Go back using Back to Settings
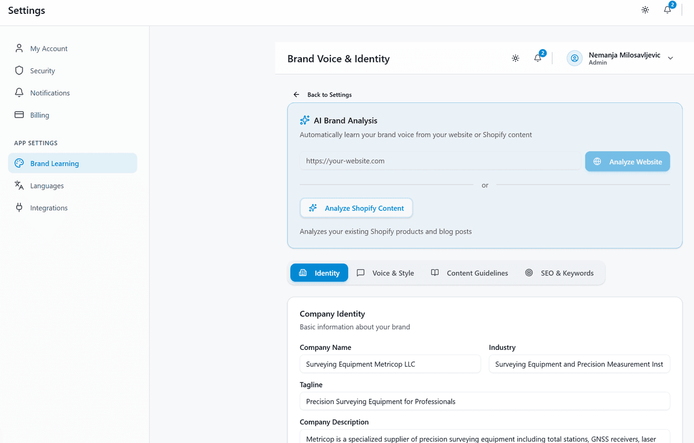This screenshot has height=443, width=694. pyautogui.click(x=322, y=94)
